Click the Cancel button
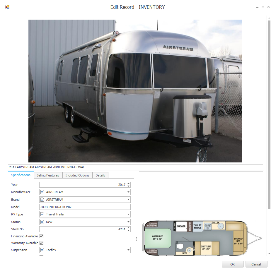The height and width of the screenshot is (276, 276). [x=256, y=264]
